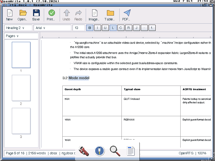Click the docx format label in status bar

click(53, 153)
